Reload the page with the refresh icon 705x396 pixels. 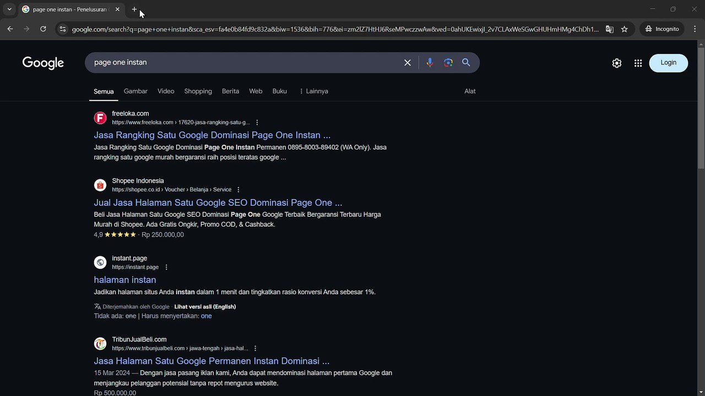[x=43, y=29]
